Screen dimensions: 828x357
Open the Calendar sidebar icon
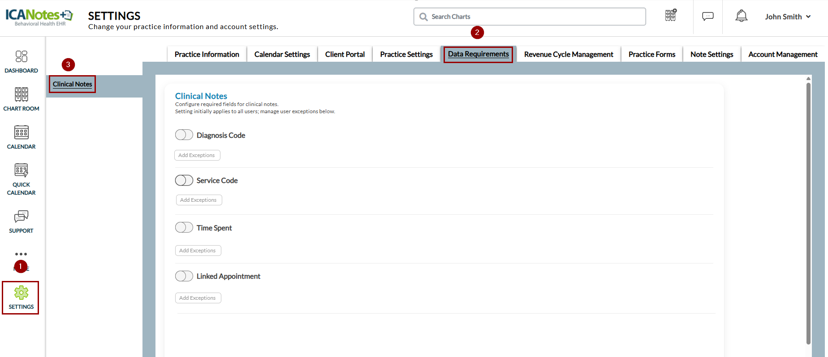(21, 132)
